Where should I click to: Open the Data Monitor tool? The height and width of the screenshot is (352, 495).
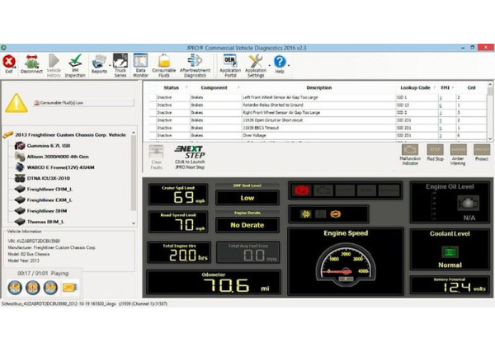(x=141, y=63)
